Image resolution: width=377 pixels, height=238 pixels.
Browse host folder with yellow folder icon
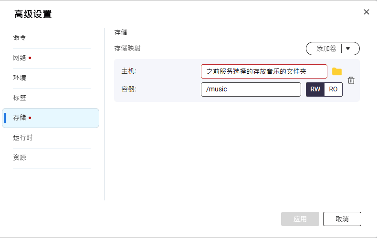pos(336,71)
